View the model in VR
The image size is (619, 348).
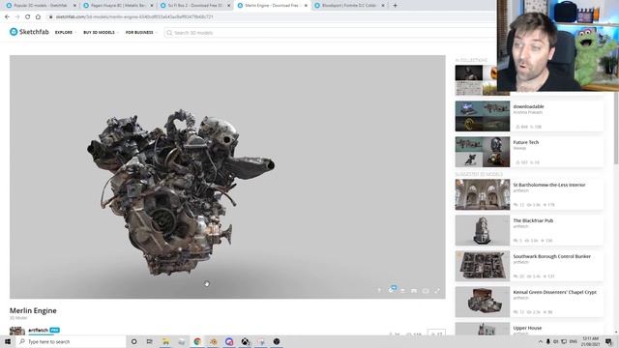point(414,290)
